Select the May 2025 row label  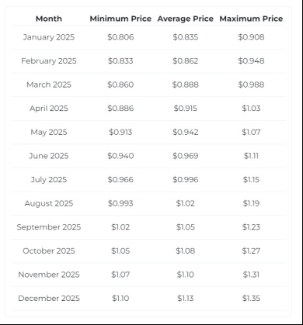(49, 132)
